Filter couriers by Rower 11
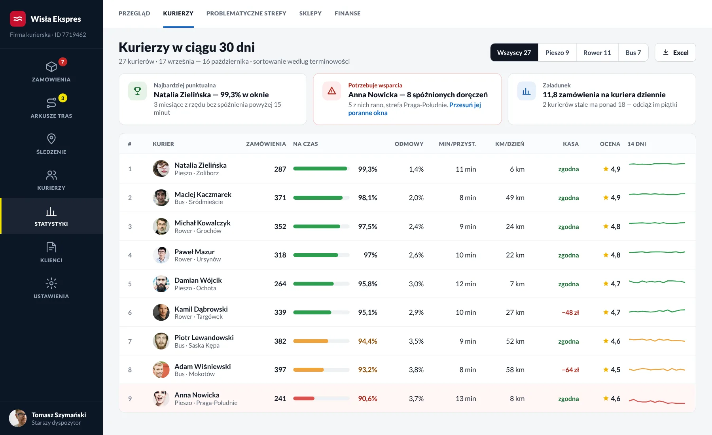 click(x=597, y=53)
